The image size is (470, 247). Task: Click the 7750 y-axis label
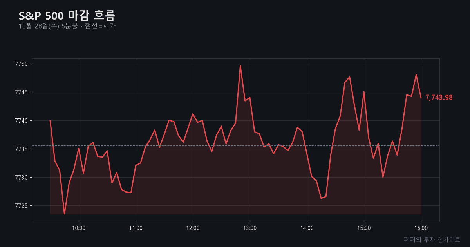[22, 64]
